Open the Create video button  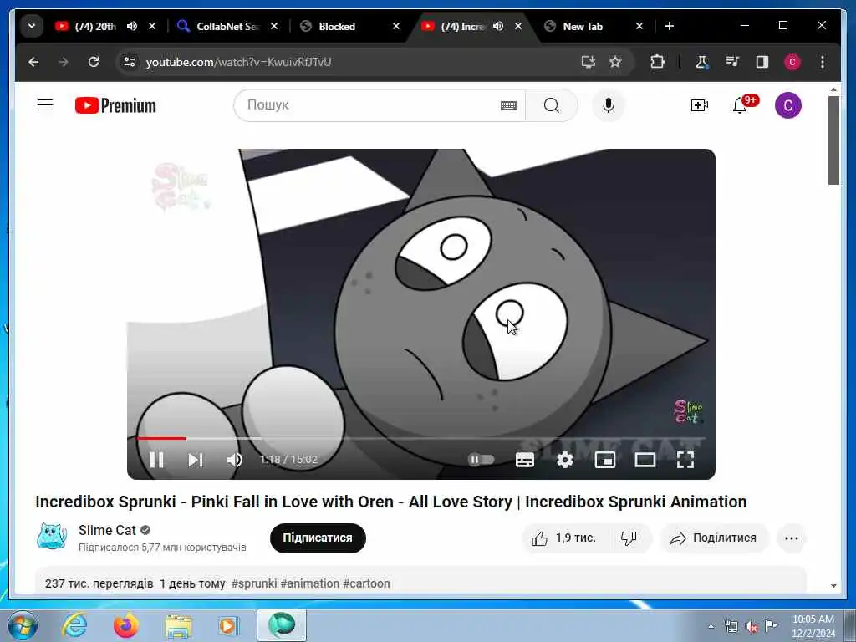click(700, 105)
